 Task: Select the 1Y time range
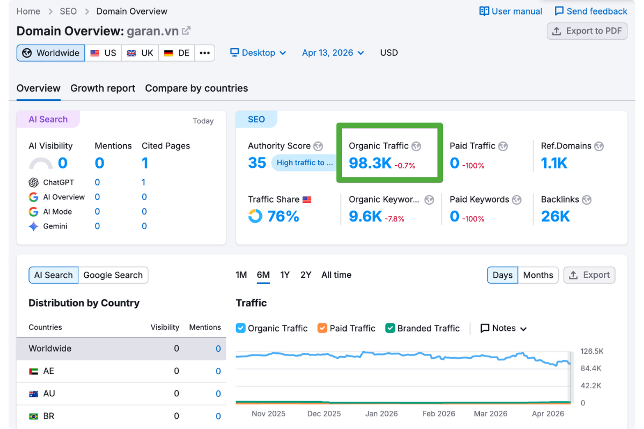pos(285,275)
